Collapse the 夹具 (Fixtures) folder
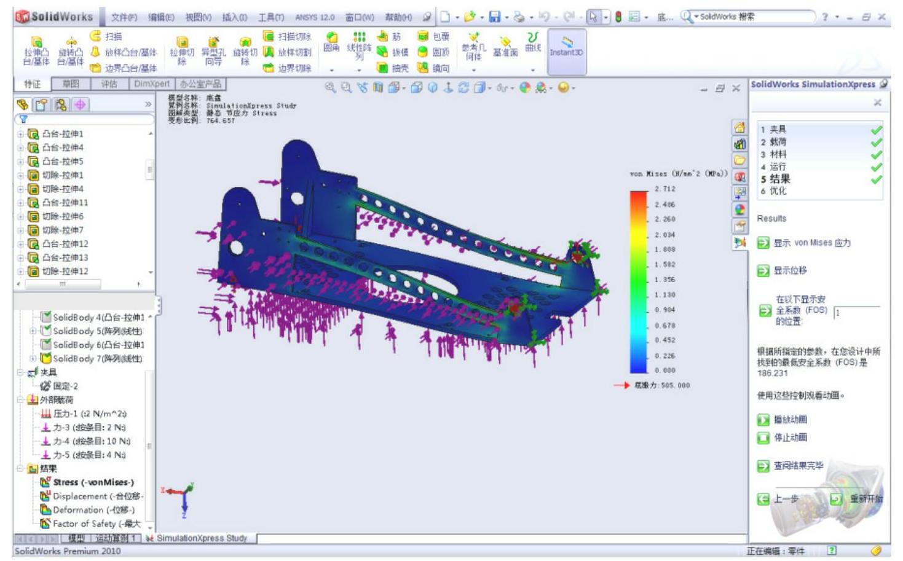Image resolution: width=903 pixels, height=561 pixels. pyautogui.click(x=20, y=372)
